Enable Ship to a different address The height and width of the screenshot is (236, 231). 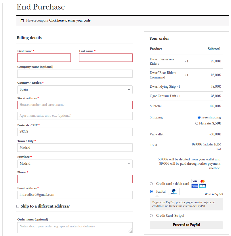pyautogui.click(x=18, y=206)
